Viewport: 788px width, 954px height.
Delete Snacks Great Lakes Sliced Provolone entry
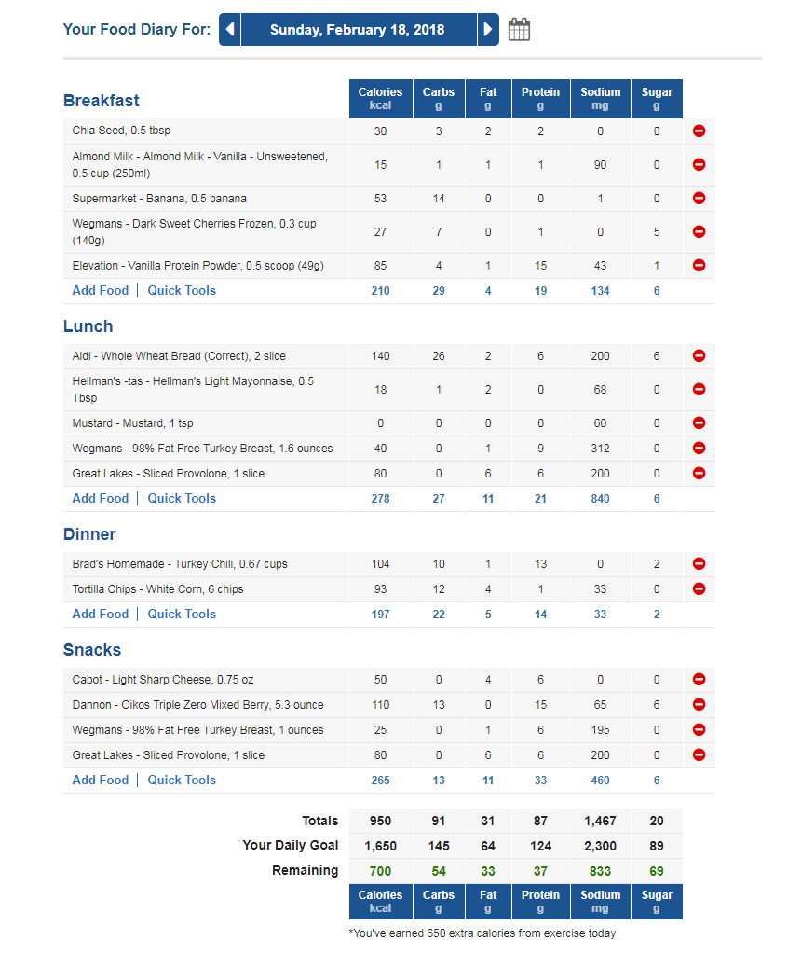[699, 755]
